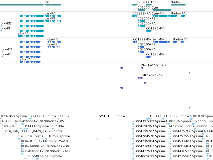
Task: Select the EP18253.3prime EST label
Action: coord(57,136)
